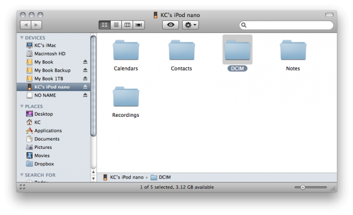Click the Notes folder name
Image resolution: width=353 pixels, height=215 pixels.
tap(293, 68)
